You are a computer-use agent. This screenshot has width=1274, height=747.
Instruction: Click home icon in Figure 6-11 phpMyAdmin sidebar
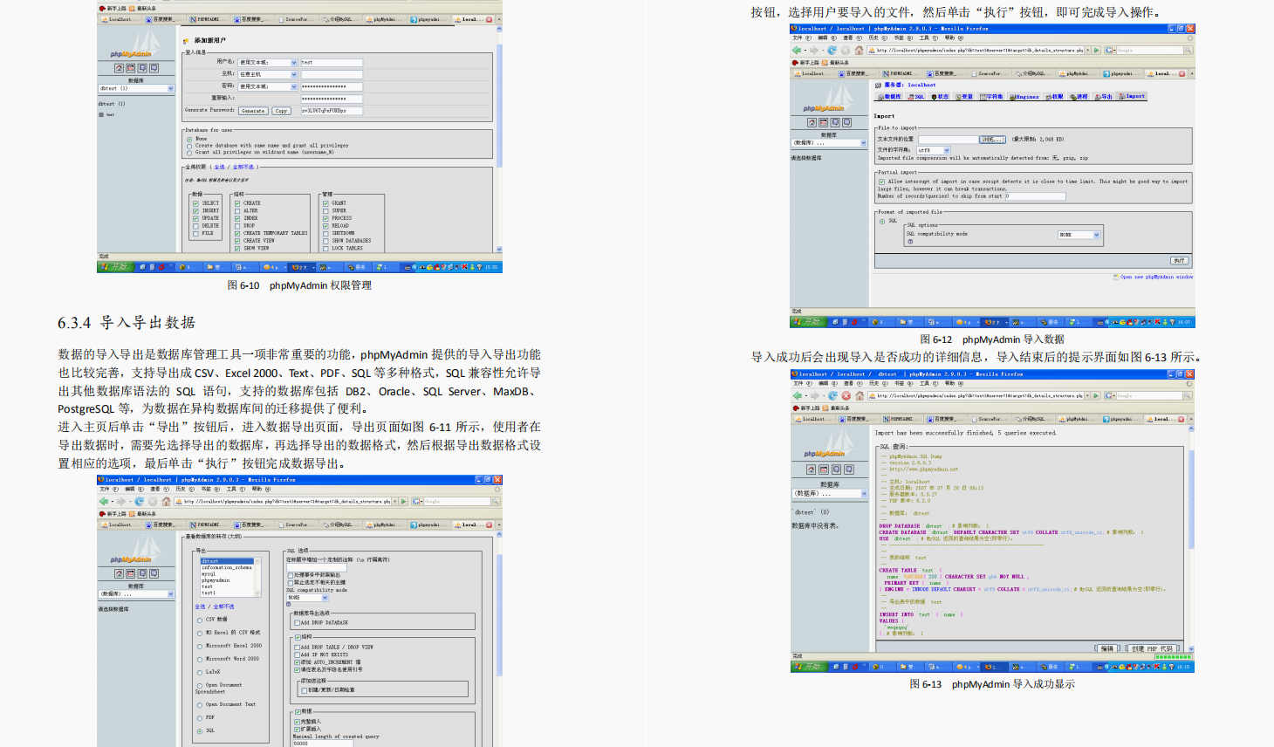(119, 573)
